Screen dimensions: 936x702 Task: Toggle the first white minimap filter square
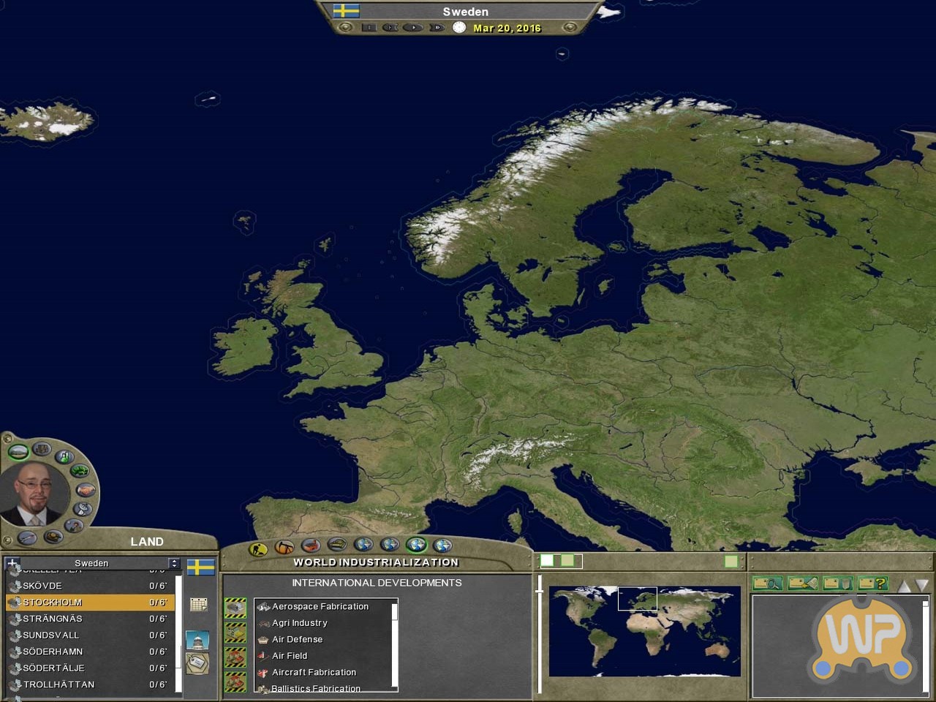coord(547,561)
